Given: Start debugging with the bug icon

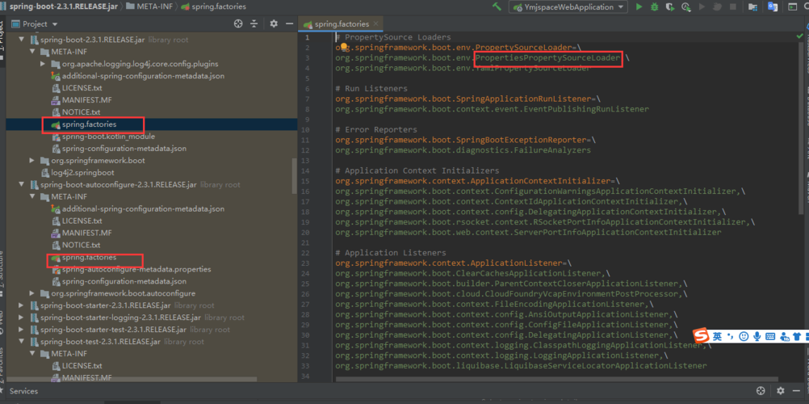Looking at the screenshot, I should [x=656, y=7].
